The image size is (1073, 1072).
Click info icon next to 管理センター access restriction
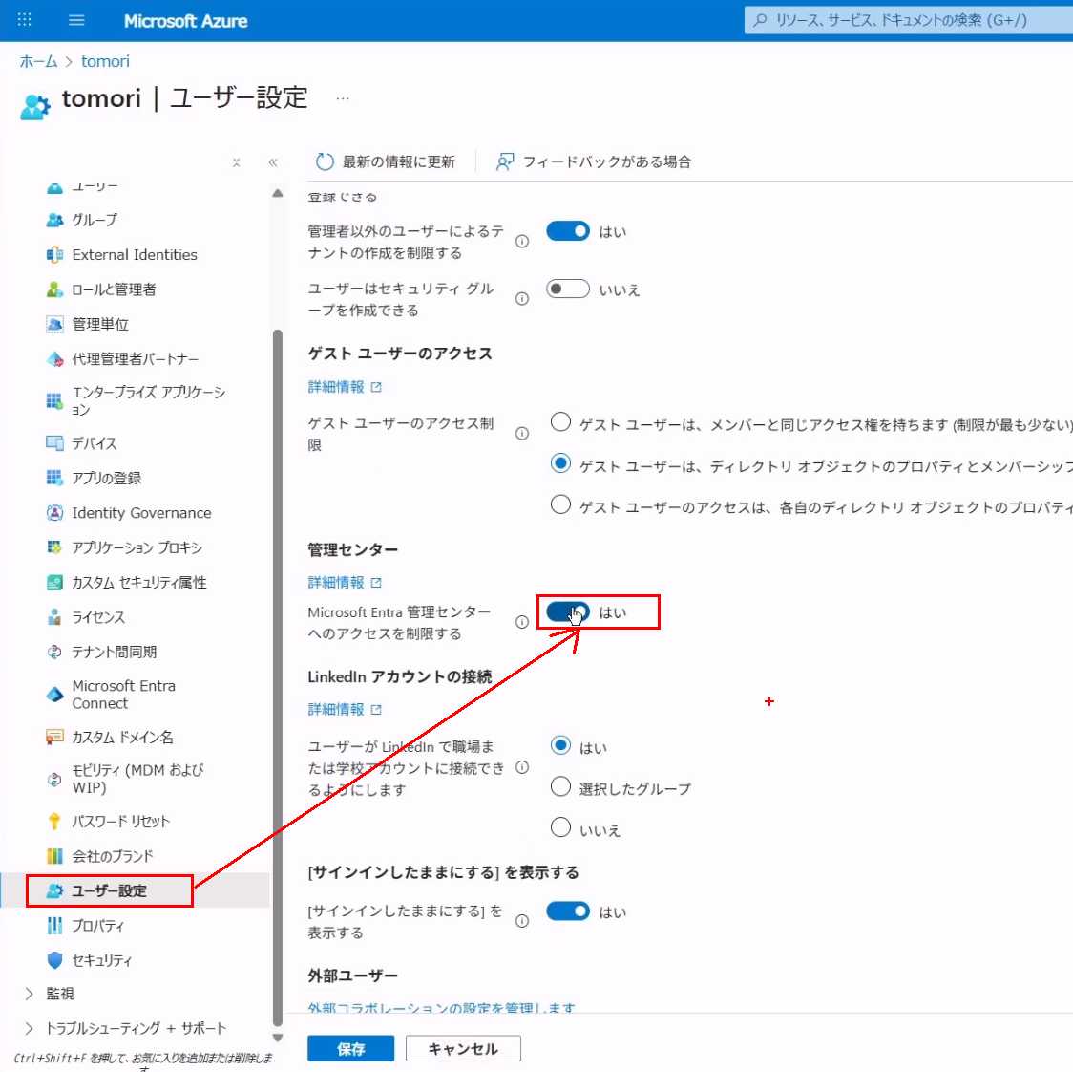522,622
